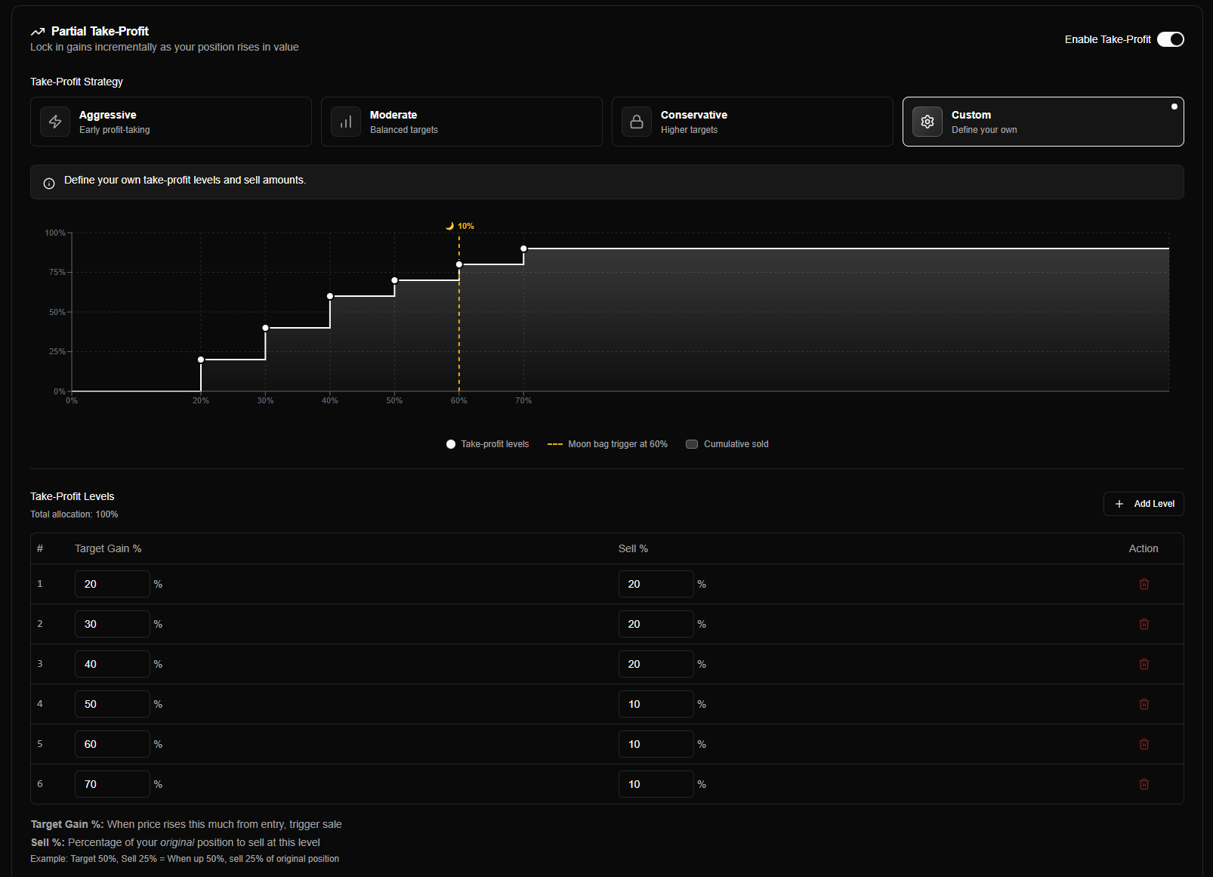The image size is (1213, 877).
Task: Click the trending arrow icon beside Partial Take-Profit
Action: [x=36, y=31]
